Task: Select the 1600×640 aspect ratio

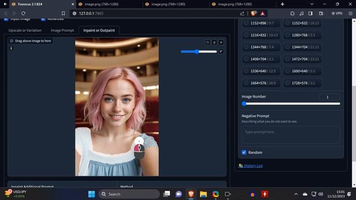Action: tap(303, 71)
